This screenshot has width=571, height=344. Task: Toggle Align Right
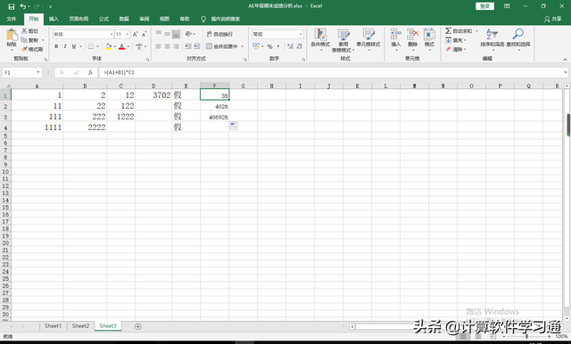click(x=176, y=46)
